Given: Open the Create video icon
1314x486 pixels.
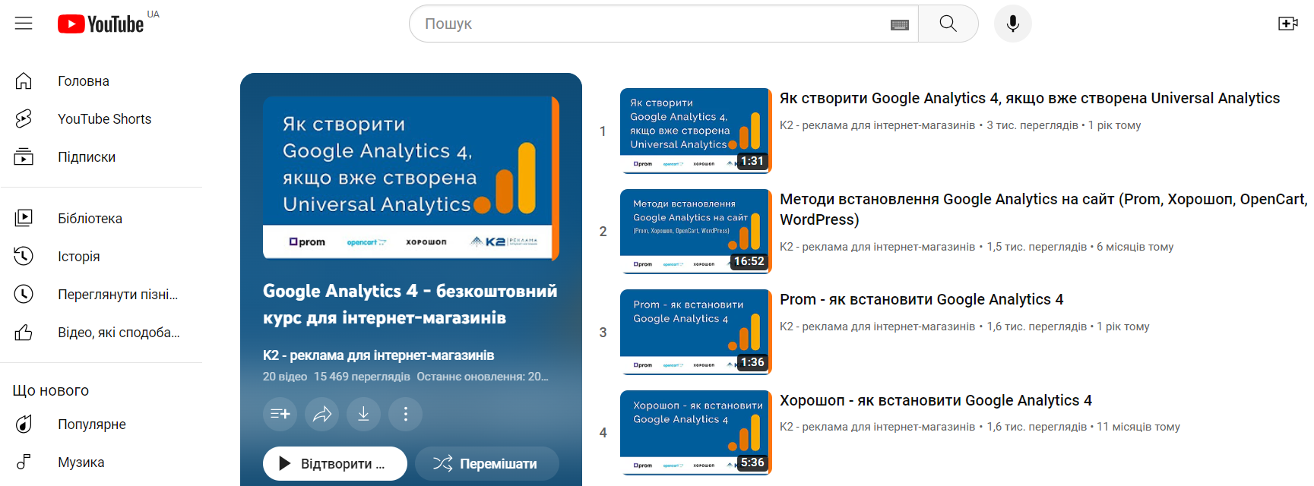Looking at the screenshot, I should [x=1287, y=24].
